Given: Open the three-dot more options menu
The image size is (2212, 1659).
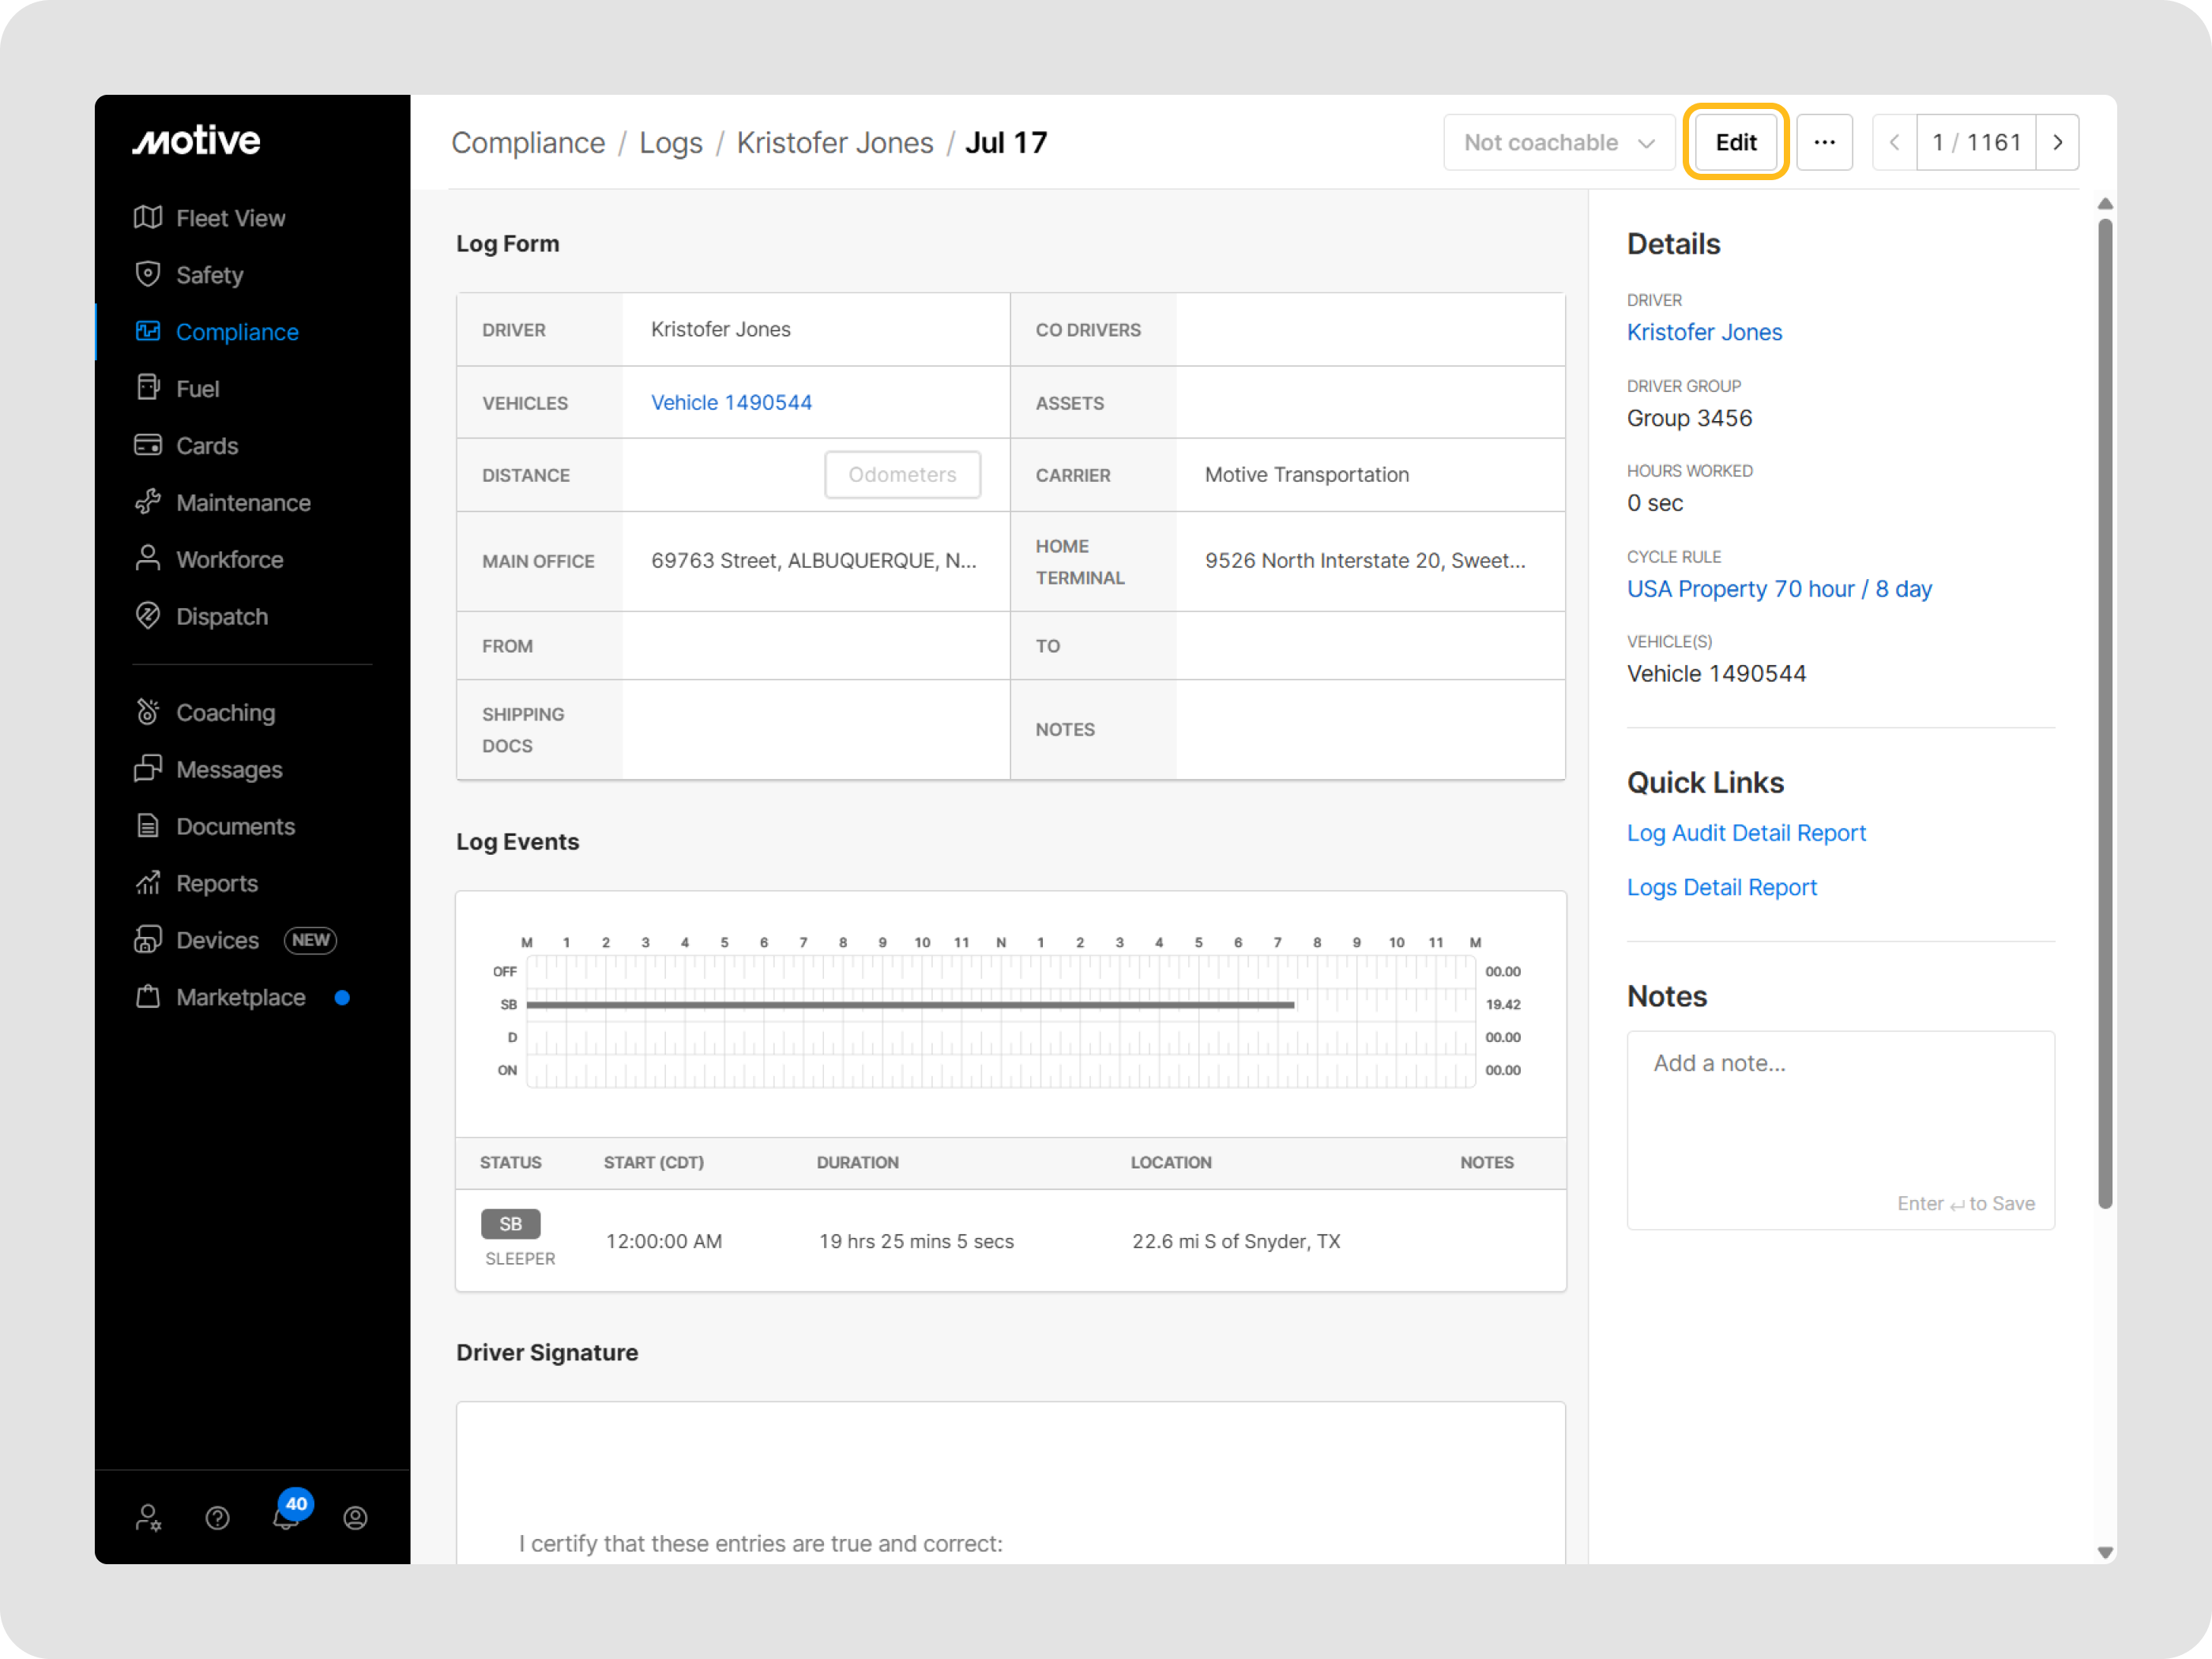Looking at the screenshot, I should tap(1824, 142).
